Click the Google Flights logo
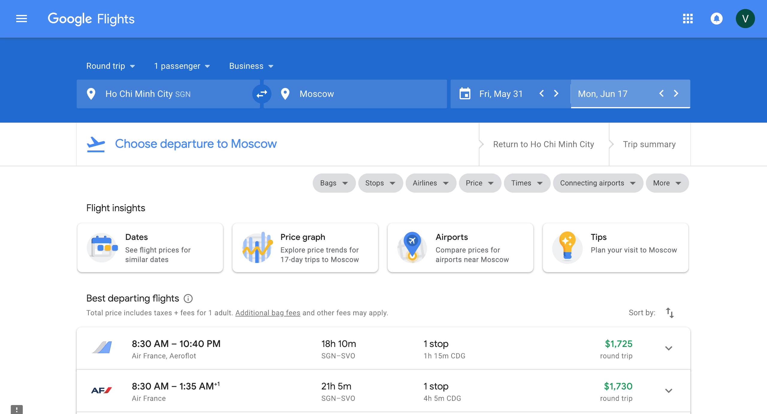 (91, 19)
